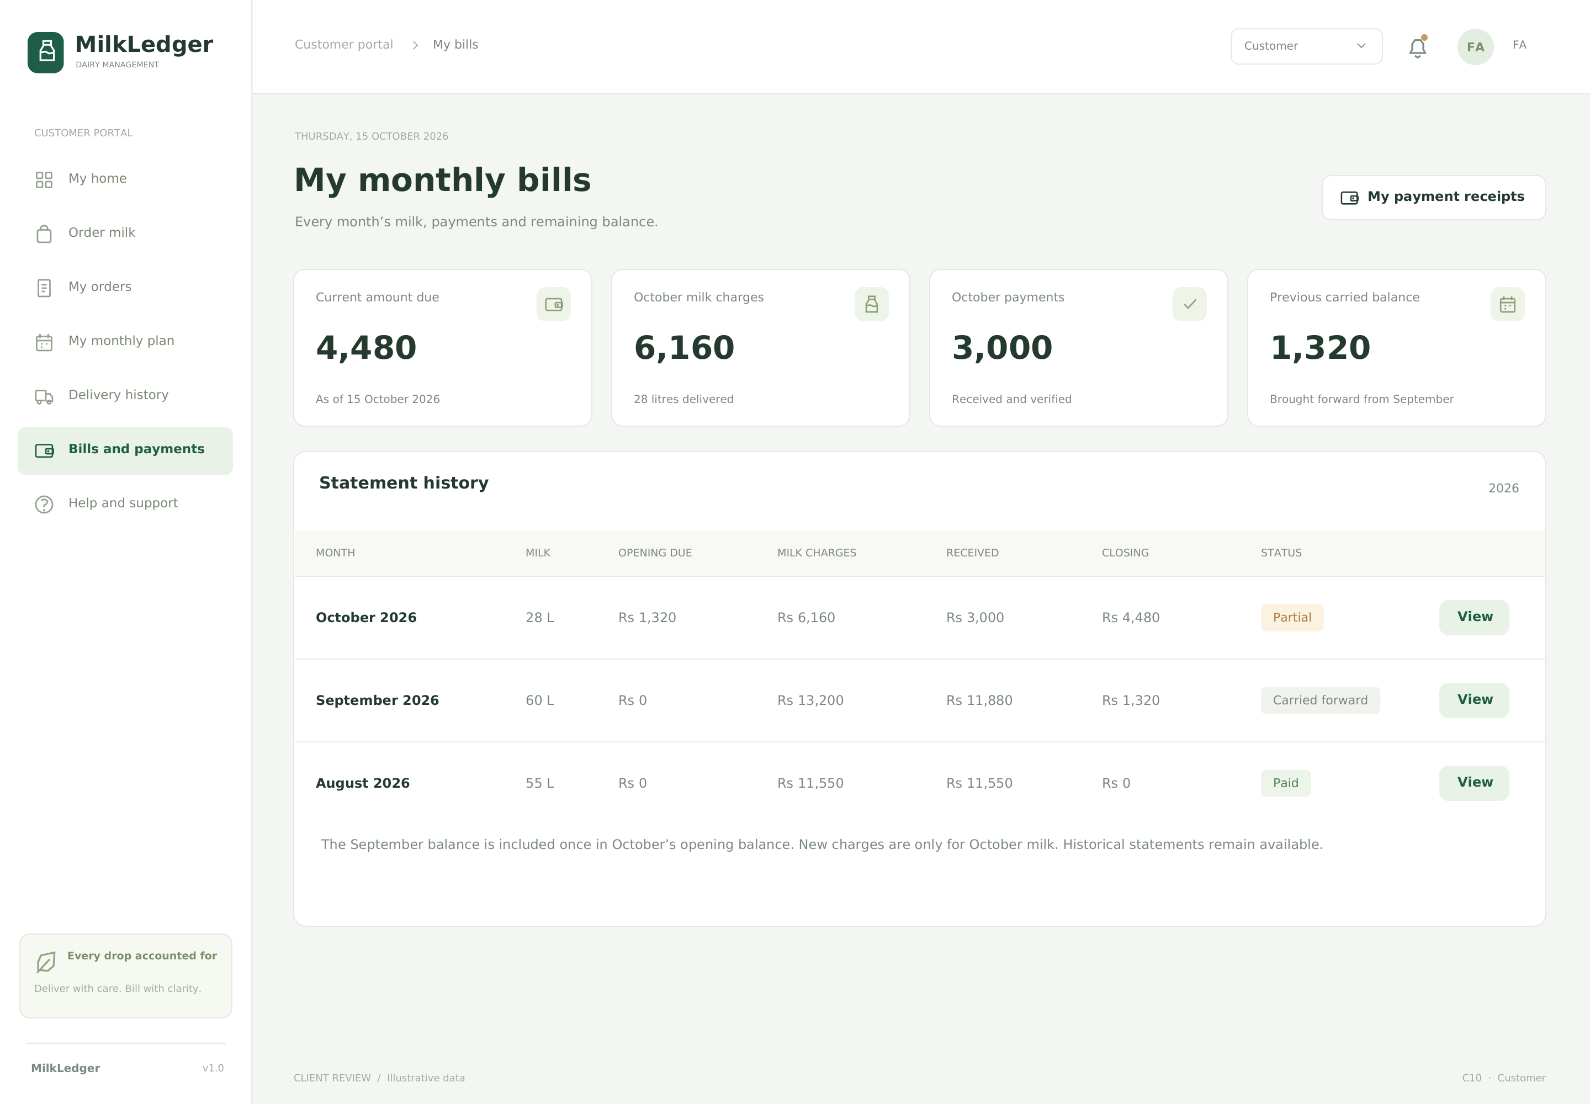Open the notifications bell
This screenshot has height=1104, width=1590.
(x=1417, y=47)
